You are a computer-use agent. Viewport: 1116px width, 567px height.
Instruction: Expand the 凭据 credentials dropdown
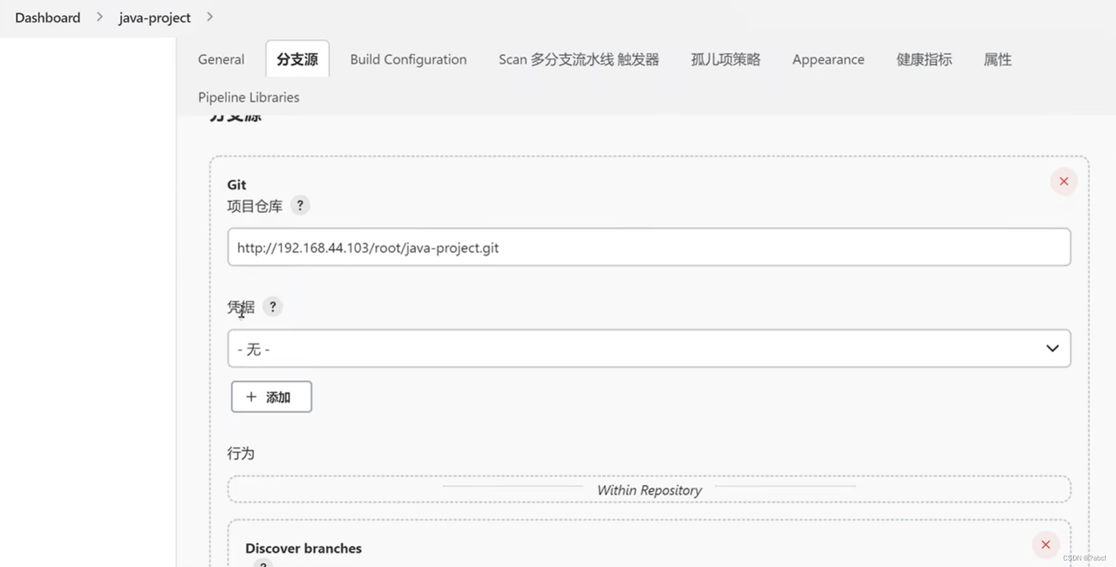[x=649, y=348]
